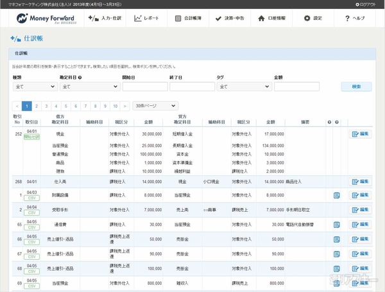The width and height of the screenshot is (385, 292).
Task: Click the 金額 input field
Action: click(296, 86)
